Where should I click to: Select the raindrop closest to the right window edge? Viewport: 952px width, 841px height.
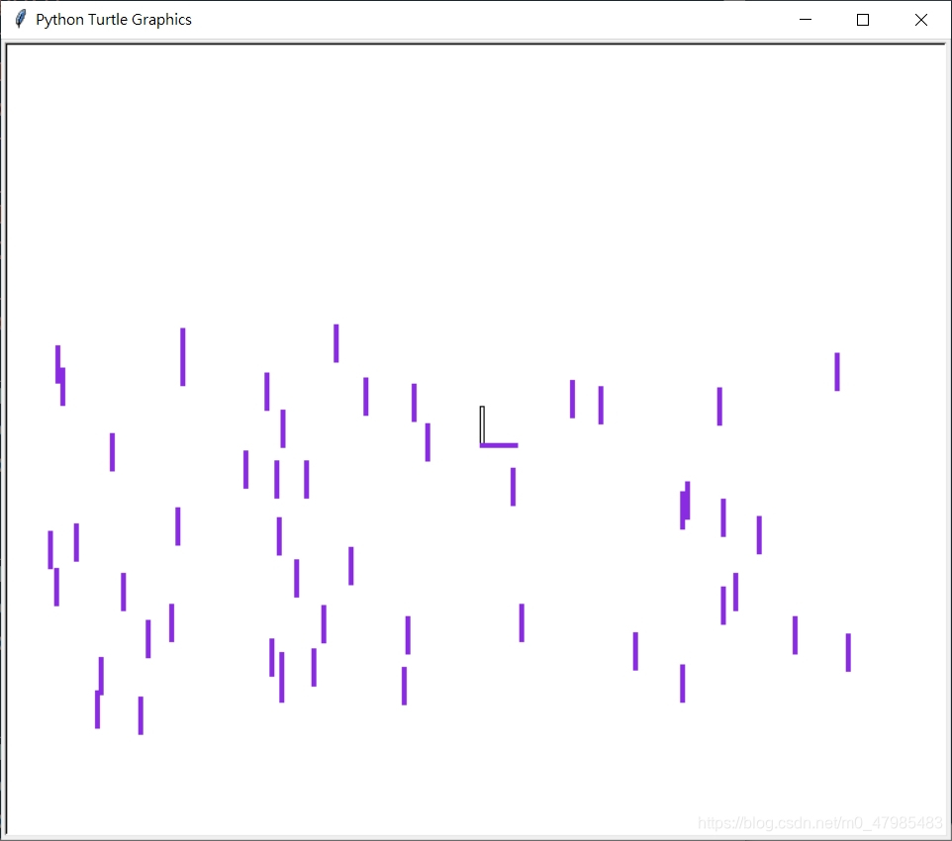point(848,651)
